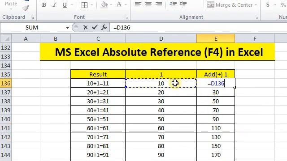
Task: Click in the formula bar showing =D136
Action: click(199, 28)
